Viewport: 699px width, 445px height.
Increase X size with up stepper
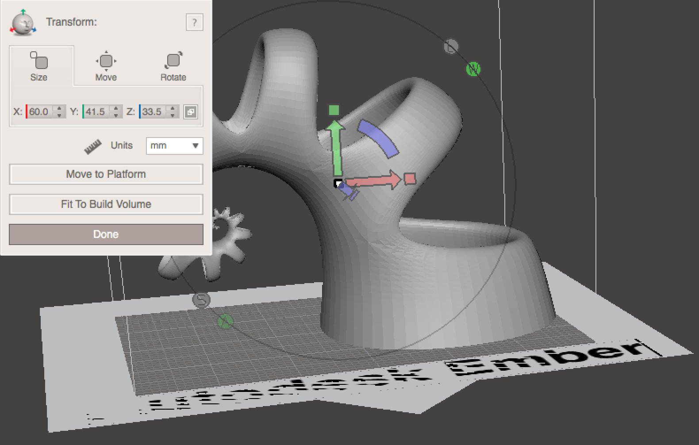(59, 108)
